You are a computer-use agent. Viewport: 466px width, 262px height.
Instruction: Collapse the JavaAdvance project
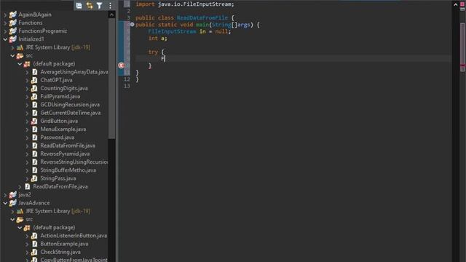pos(5,203)
